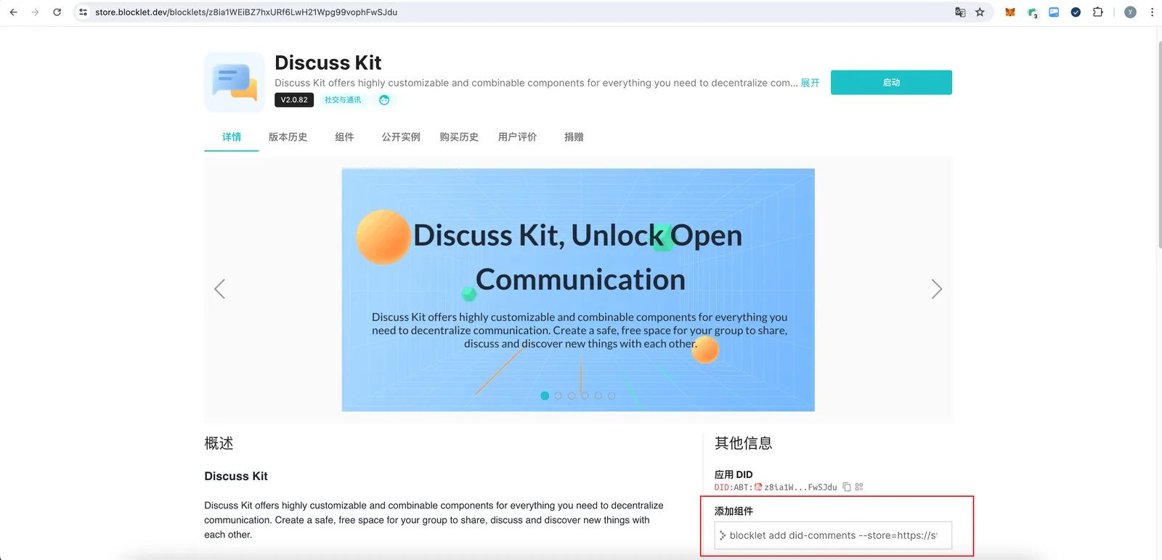Image resolution: width=1162 pixels, height=560 pixels.
Task: Select the second carousel dot
Action: (558, 396)
